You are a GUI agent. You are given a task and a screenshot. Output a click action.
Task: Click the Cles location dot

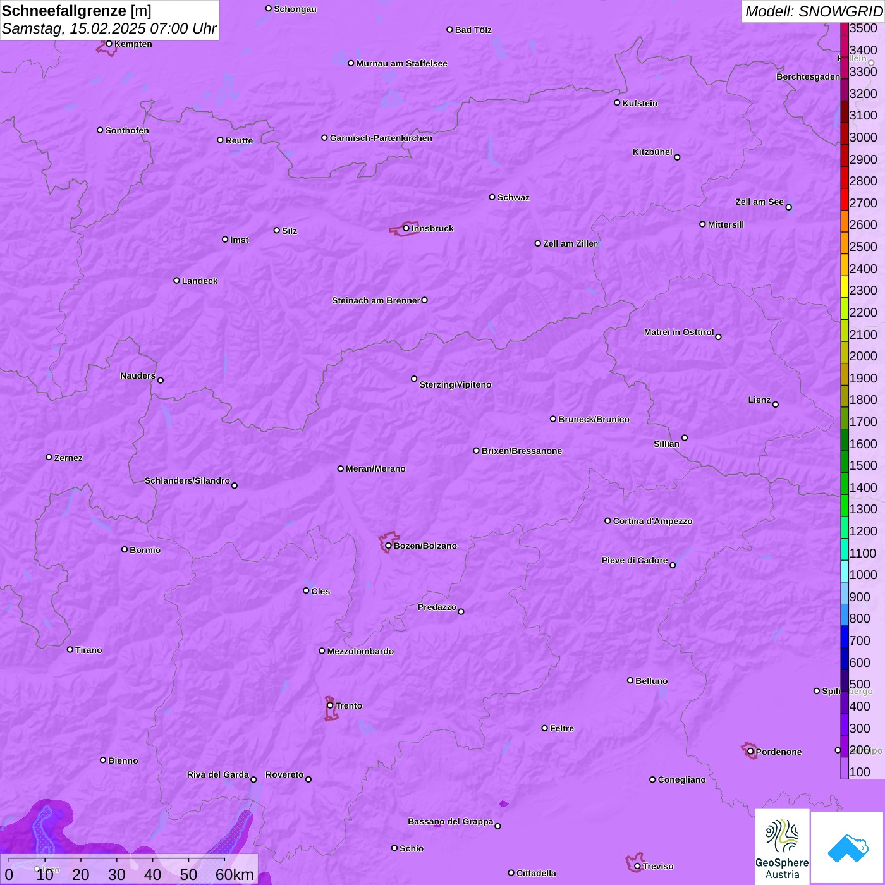pos(306,590)
